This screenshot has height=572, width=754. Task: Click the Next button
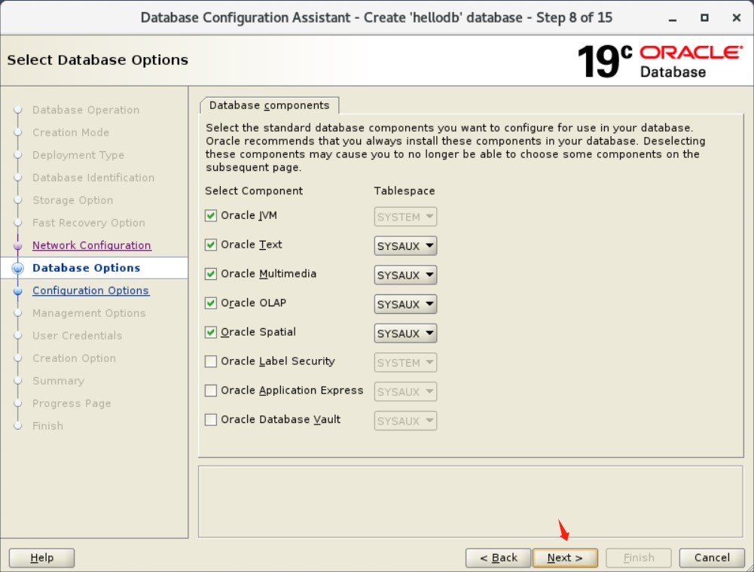(x=565, y=558)
